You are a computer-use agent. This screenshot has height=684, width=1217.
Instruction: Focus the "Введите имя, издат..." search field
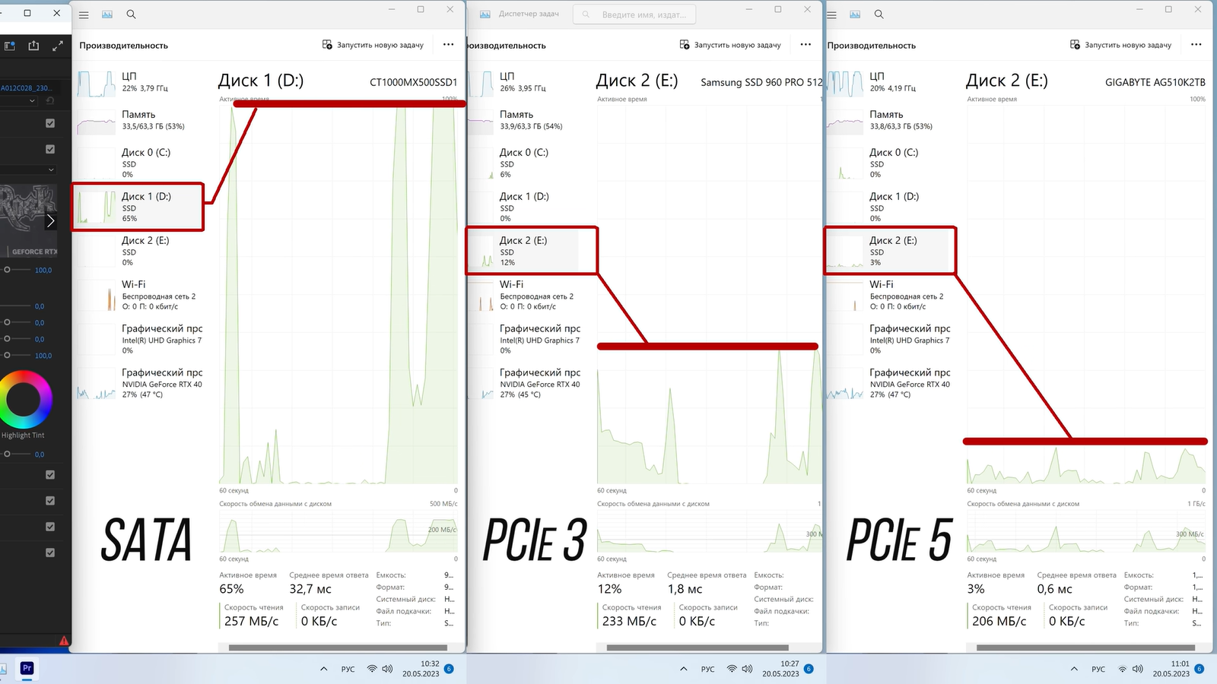pyautogui.click(x=634, y=14)
